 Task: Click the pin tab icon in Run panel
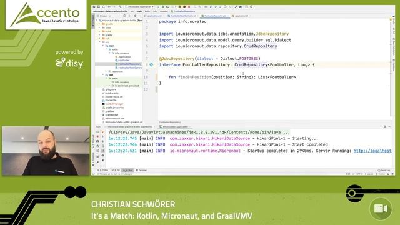click(x=97, y=162)
